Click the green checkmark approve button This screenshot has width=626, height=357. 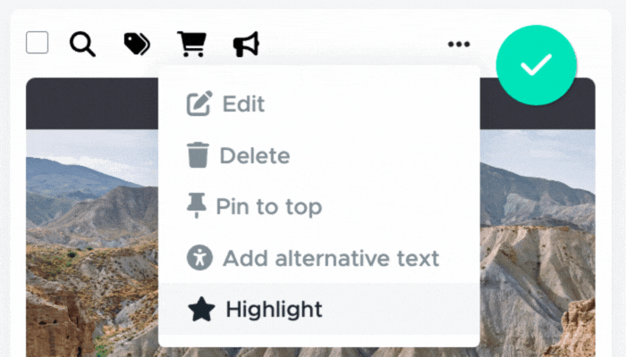(x=537, y=65)
